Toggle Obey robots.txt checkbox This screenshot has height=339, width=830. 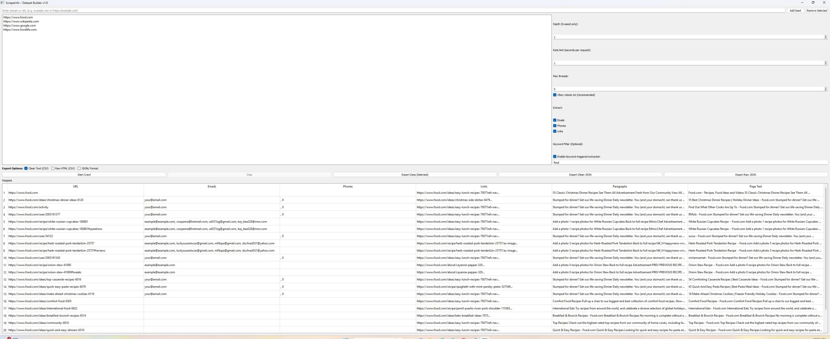pos(555,95)
